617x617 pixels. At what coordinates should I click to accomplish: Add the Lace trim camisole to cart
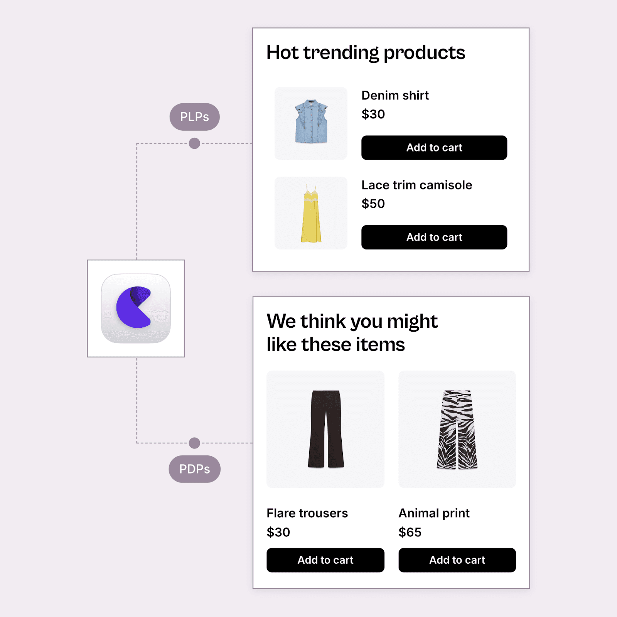click(x=434, y=237)
